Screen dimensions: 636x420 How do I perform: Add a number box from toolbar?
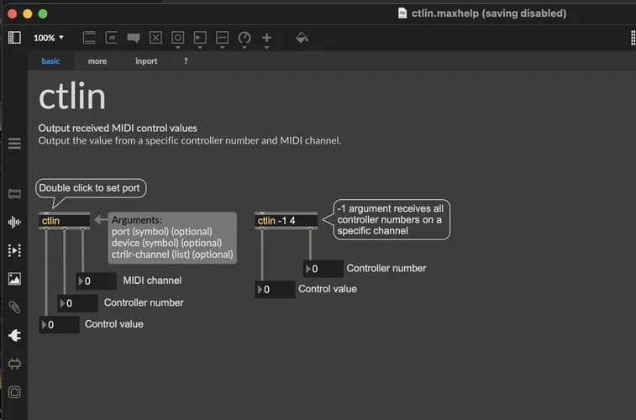(200, 38)
